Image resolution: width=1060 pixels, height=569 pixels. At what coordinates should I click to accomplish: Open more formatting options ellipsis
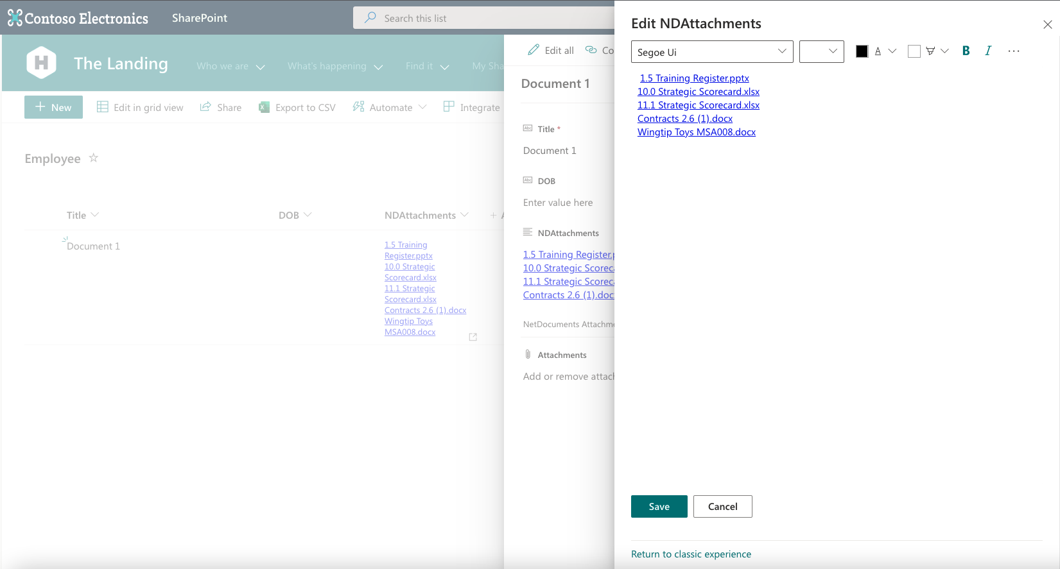[1014, 51]
